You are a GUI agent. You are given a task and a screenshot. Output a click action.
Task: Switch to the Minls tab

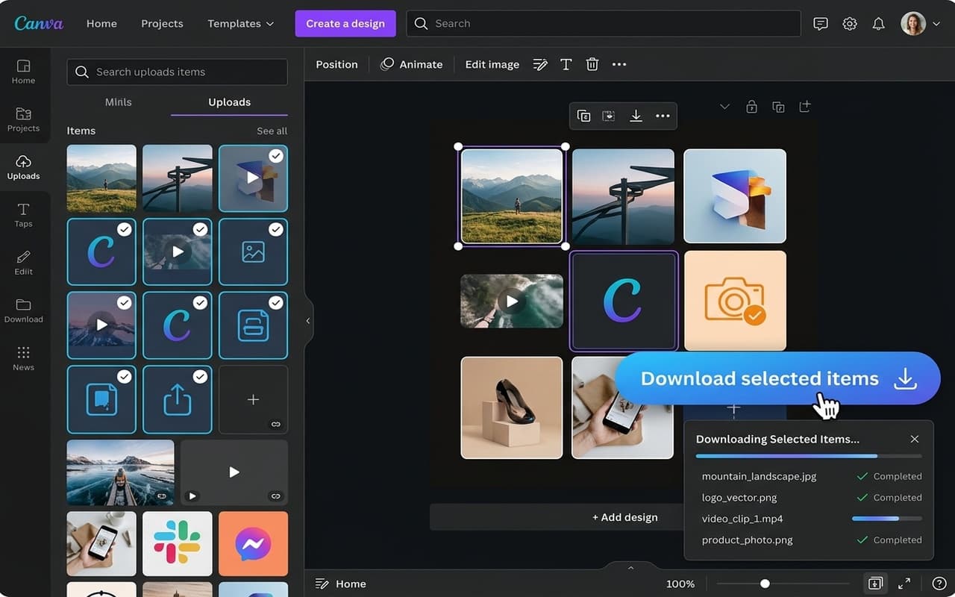(x=119, y=102)
